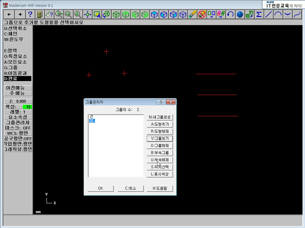Click the Undo curved arrow icon
This screenshot has height=228, width=305.
coord(230,14)
